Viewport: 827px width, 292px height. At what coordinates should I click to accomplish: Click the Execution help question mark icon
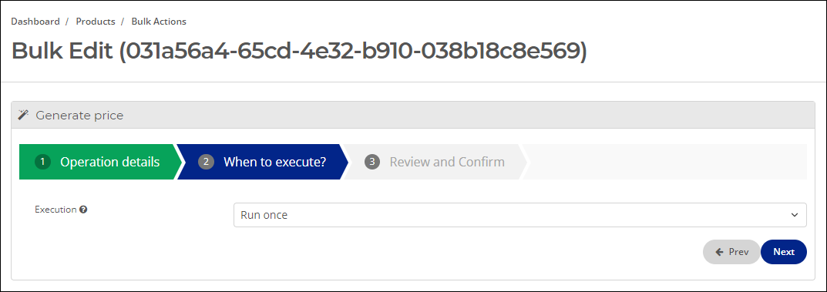83,210
